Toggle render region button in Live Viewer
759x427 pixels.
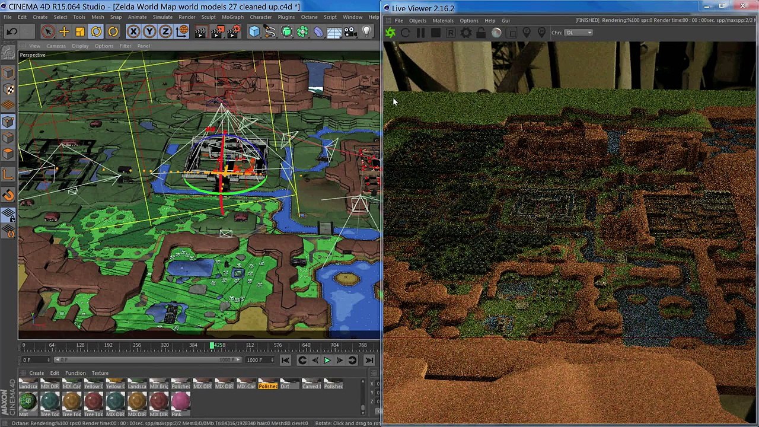(451, 33)
